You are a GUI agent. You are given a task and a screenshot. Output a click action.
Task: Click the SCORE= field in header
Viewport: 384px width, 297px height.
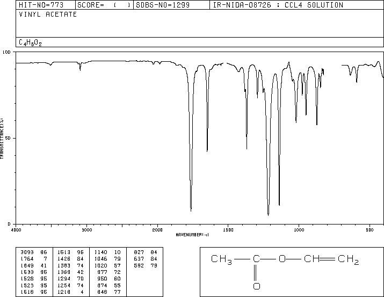pos(104,5)
